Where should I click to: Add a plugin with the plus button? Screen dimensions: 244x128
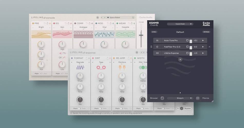(180, 59)
